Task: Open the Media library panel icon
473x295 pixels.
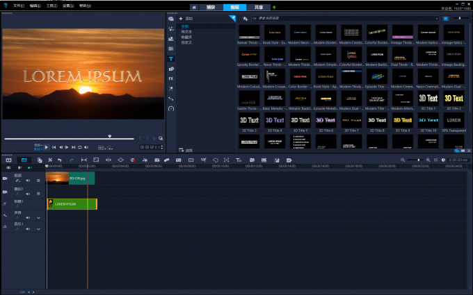Action: [171, 19]
